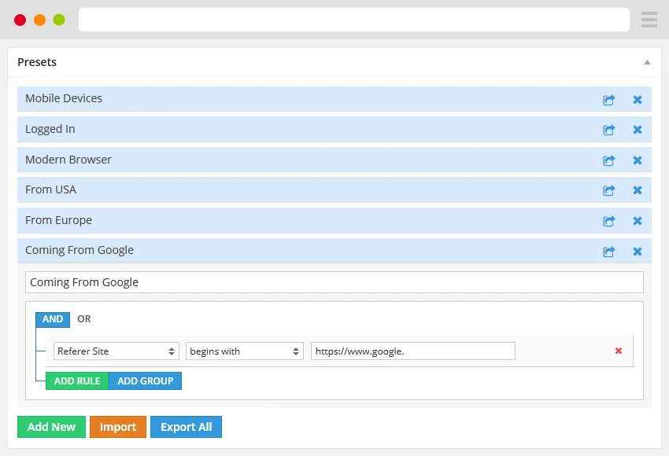This screenshot has height=456, width=669.
Task: Delete the Modern Browser preset
Action: click(x=638, y=160)
